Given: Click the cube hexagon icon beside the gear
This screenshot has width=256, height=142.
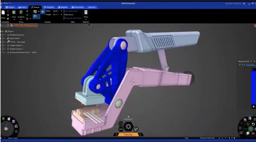Looking at the screenshot, I should (x=136, y=129).
